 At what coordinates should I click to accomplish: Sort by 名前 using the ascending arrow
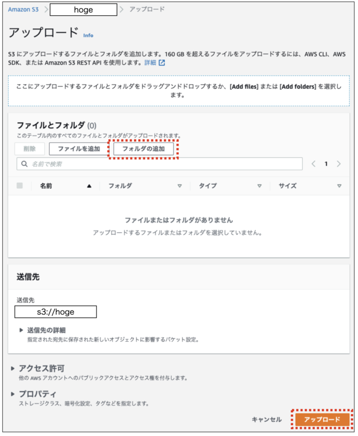click(89, 186)
